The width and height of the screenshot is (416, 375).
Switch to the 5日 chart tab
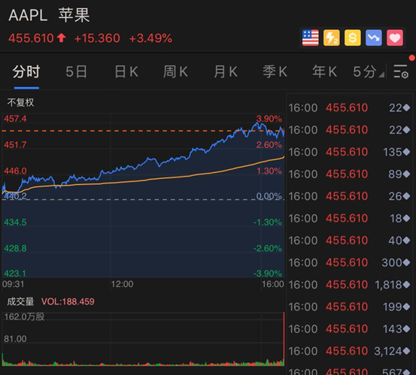[76, 71]
